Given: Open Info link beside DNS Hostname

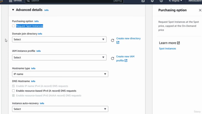Looking at the screenshot, I should [33, 81].
